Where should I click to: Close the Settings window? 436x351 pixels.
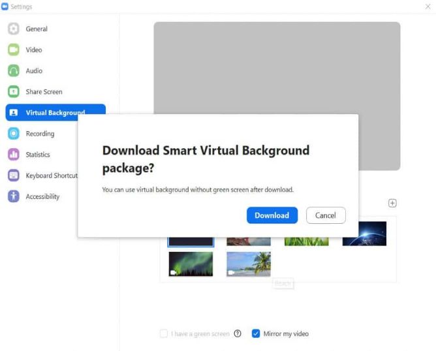(x=428, y=7)
